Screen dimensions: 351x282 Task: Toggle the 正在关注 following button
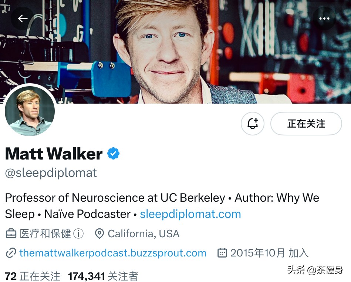tap(306, 124)
